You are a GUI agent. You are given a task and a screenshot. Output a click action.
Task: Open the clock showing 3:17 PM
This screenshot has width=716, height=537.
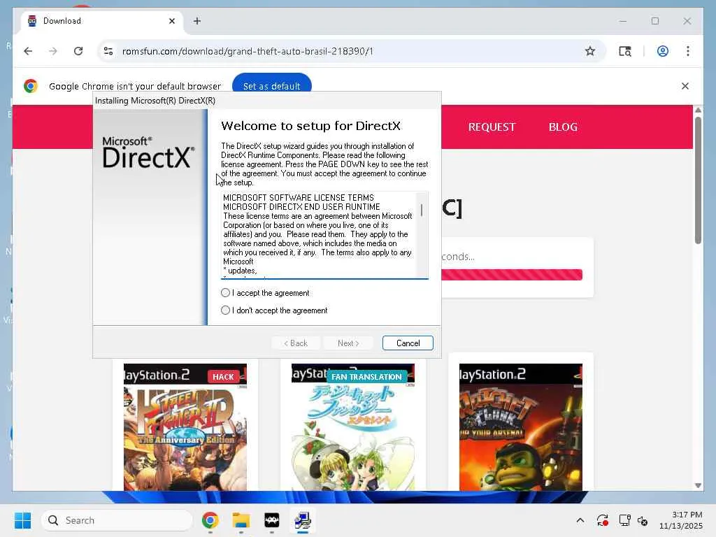680,520
